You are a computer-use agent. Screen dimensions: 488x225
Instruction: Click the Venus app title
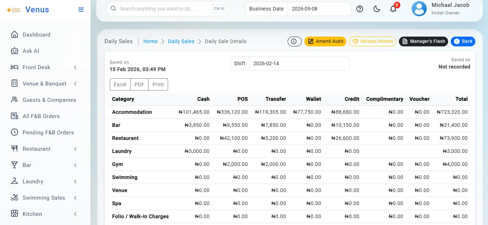click(x=37, y=10)
